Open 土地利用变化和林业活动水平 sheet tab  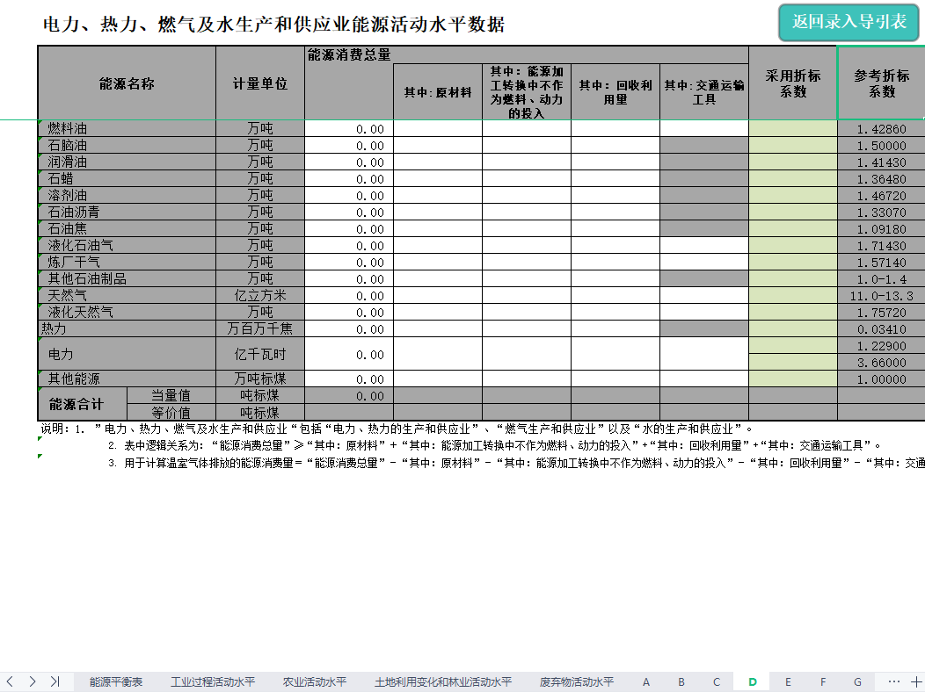click(x=443, y=681)
